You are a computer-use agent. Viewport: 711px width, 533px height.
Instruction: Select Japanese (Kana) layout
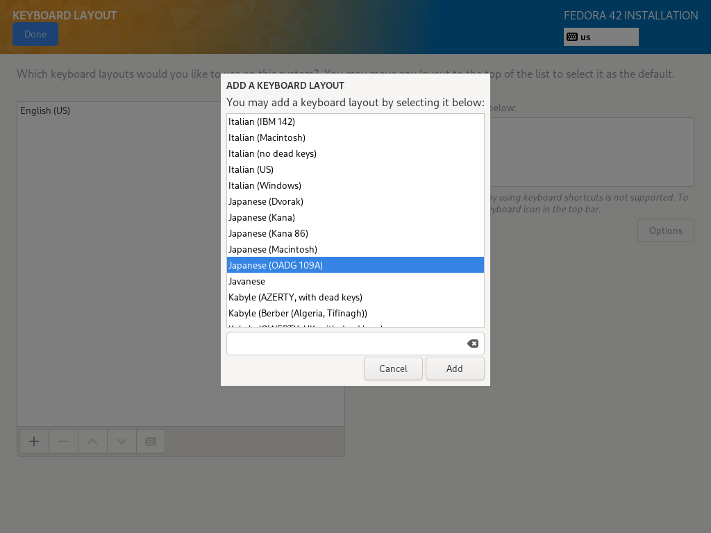(355, 217)
